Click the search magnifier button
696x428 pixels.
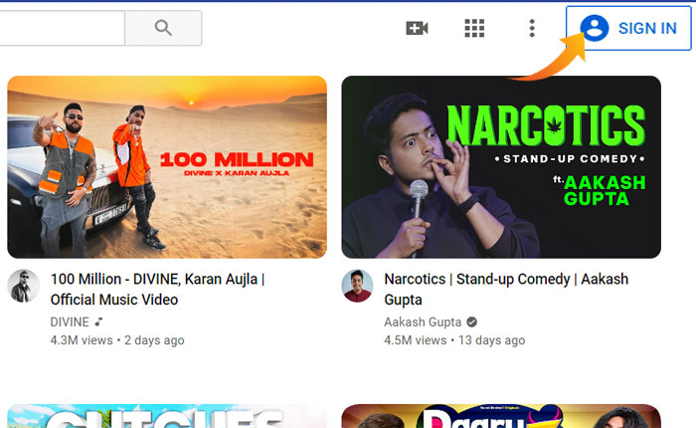tap(163, 28)
